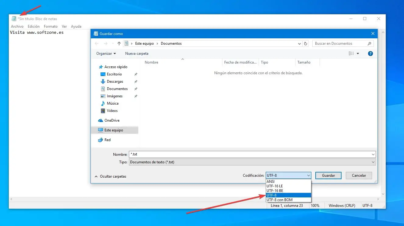Image resolution: width=404 pixels, height=226 pixels.
Task: Sort by the Tamaño column header
Action: tap(304, 62)
